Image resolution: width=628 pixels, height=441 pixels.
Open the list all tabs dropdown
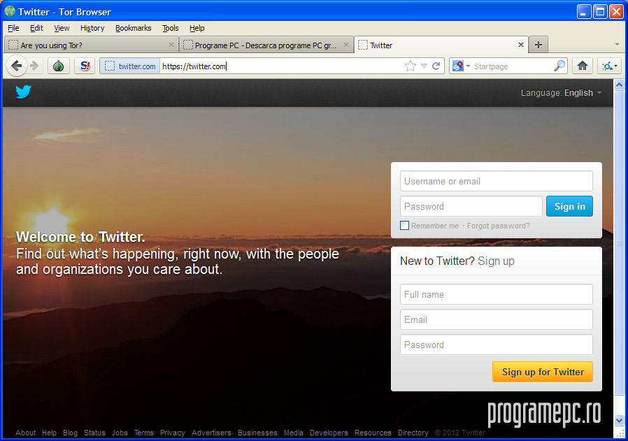pyautogui.click(x=617, y=45)
